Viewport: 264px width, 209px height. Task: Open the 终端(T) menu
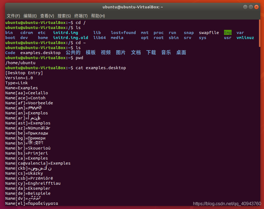point(81,16)
